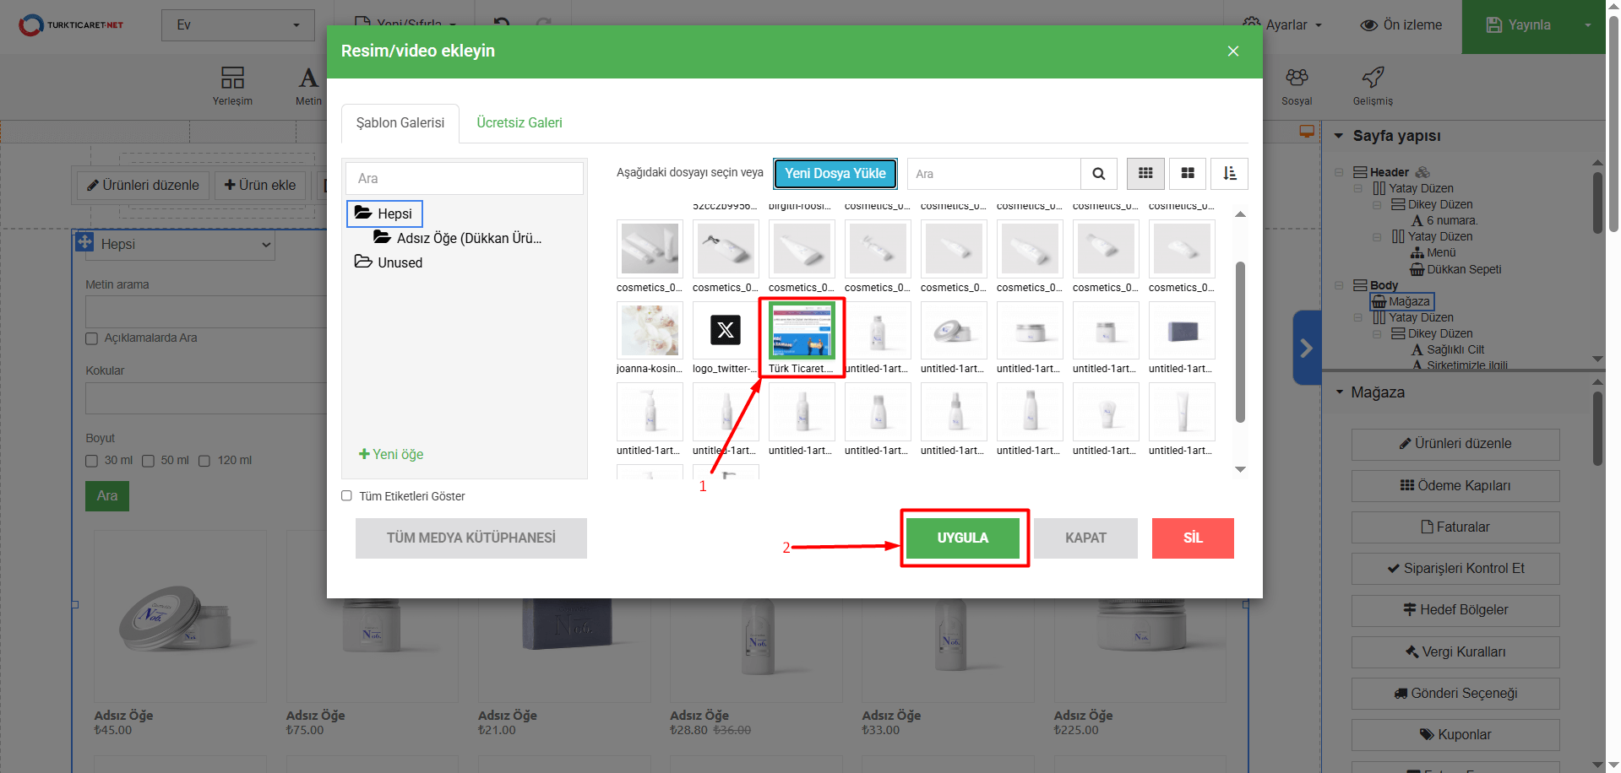
Task: Enable Tüm Etiketleri Göster checkbox
Action: coord(346,496)
